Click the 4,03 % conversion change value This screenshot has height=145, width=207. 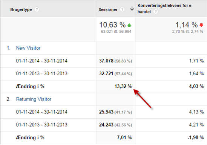coord(196,87)
